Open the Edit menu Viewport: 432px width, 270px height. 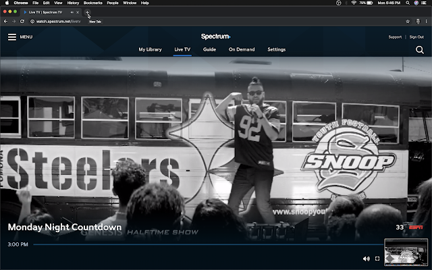(47, 3)
